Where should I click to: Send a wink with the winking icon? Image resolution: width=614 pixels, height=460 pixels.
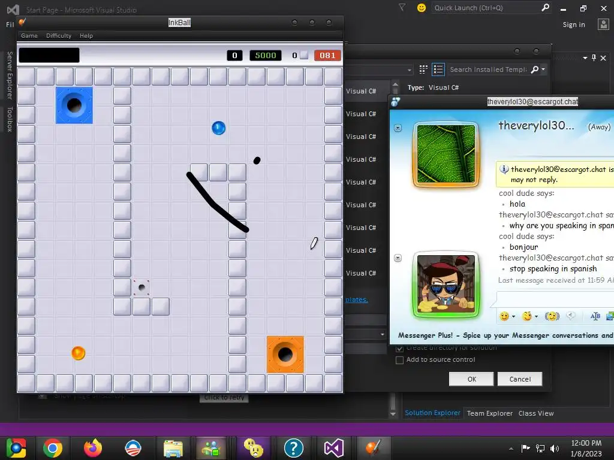(x=527, y=316)
